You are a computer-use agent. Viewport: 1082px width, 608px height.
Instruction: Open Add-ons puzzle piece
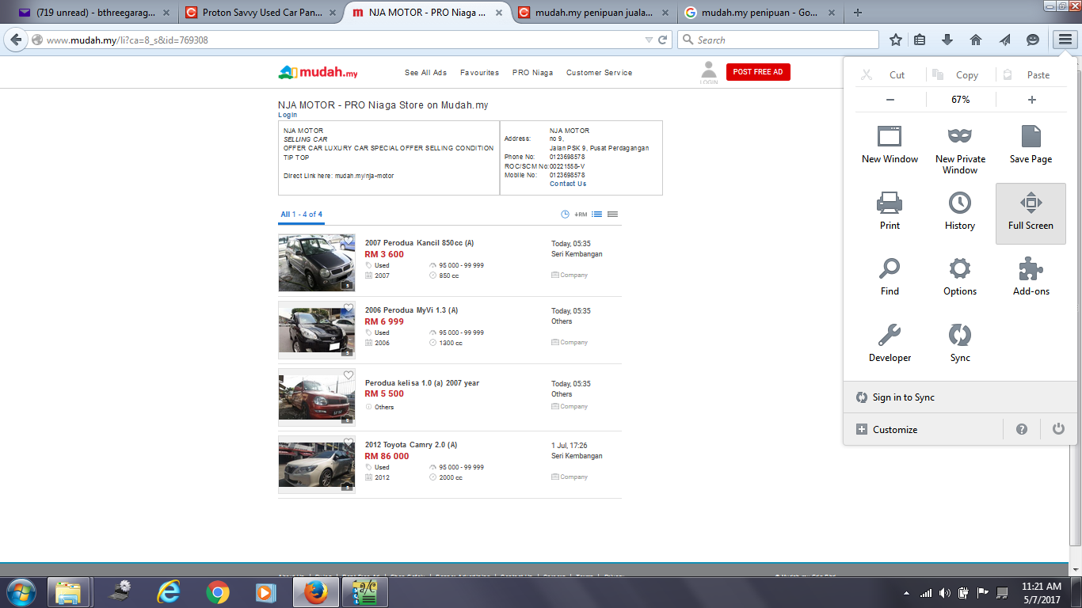(1031, 276)
